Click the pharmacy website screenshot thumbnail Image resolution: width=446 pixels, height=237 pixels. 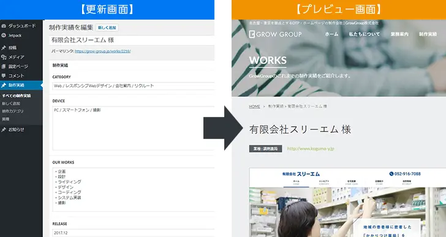(x=347, y=202)
